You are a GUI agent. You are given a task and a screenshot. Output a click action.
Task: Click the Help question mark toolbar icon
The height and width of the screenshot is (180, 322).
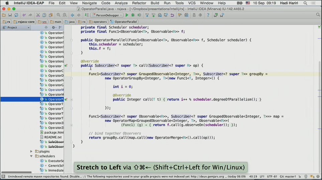(208, 15)
